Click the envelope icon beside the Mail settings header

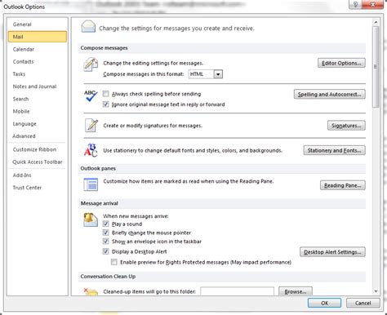pos(88,27)
